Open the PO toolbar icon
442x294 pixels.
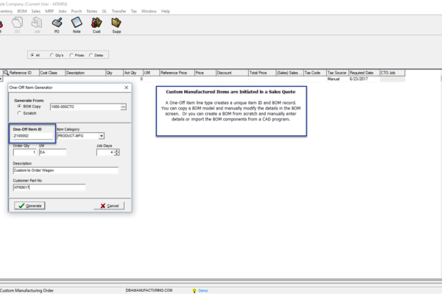[x=57, y=25]
